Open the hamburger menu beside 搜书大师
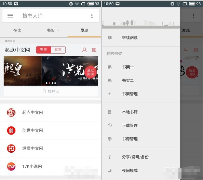 tap(10, 16)
